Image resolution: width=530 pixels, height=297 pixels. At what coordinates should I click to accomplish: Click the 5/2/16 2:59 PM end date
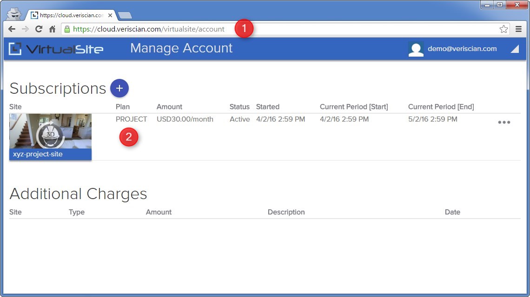point(433,119)
